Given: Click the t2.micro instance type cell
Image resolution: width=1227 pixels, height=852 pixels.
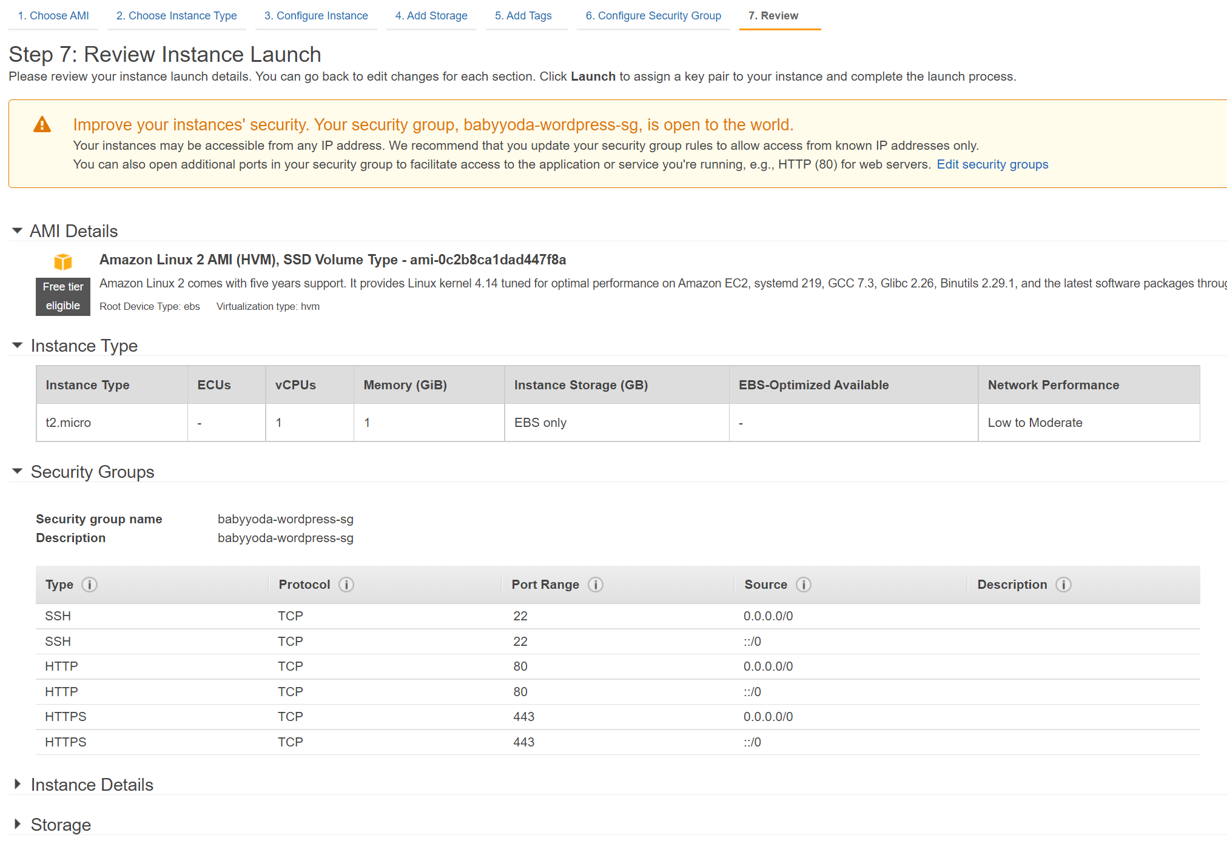Looking at the screenshot, I should (112, 423).
